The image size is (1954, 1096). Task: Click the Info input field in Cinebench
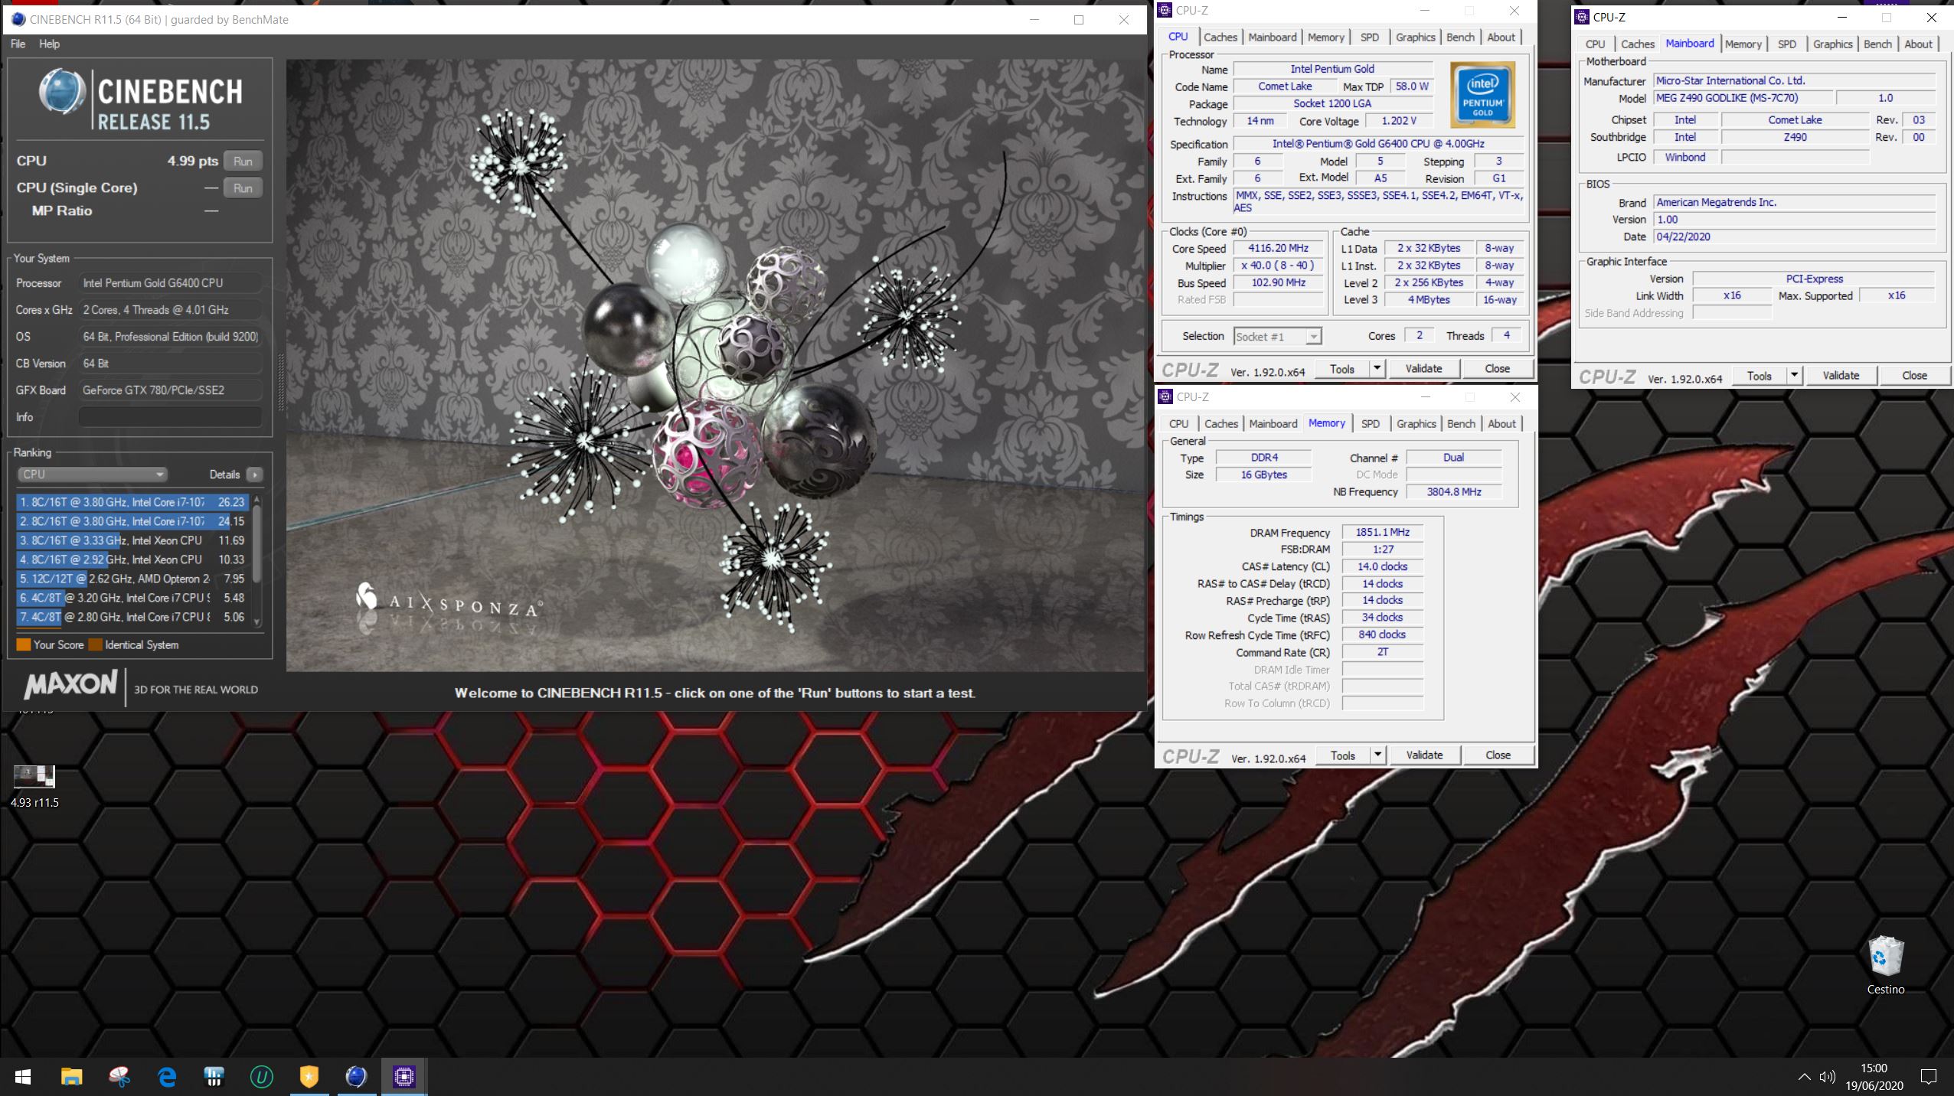coord(170,417)
